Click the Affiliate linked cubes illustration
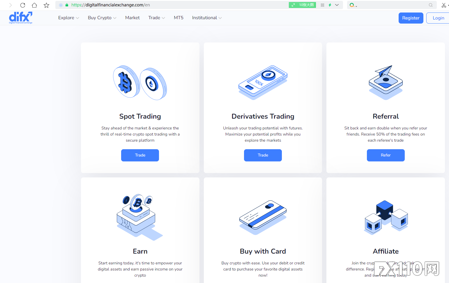This screenshot has width=449, height=283. coord(386,217)
